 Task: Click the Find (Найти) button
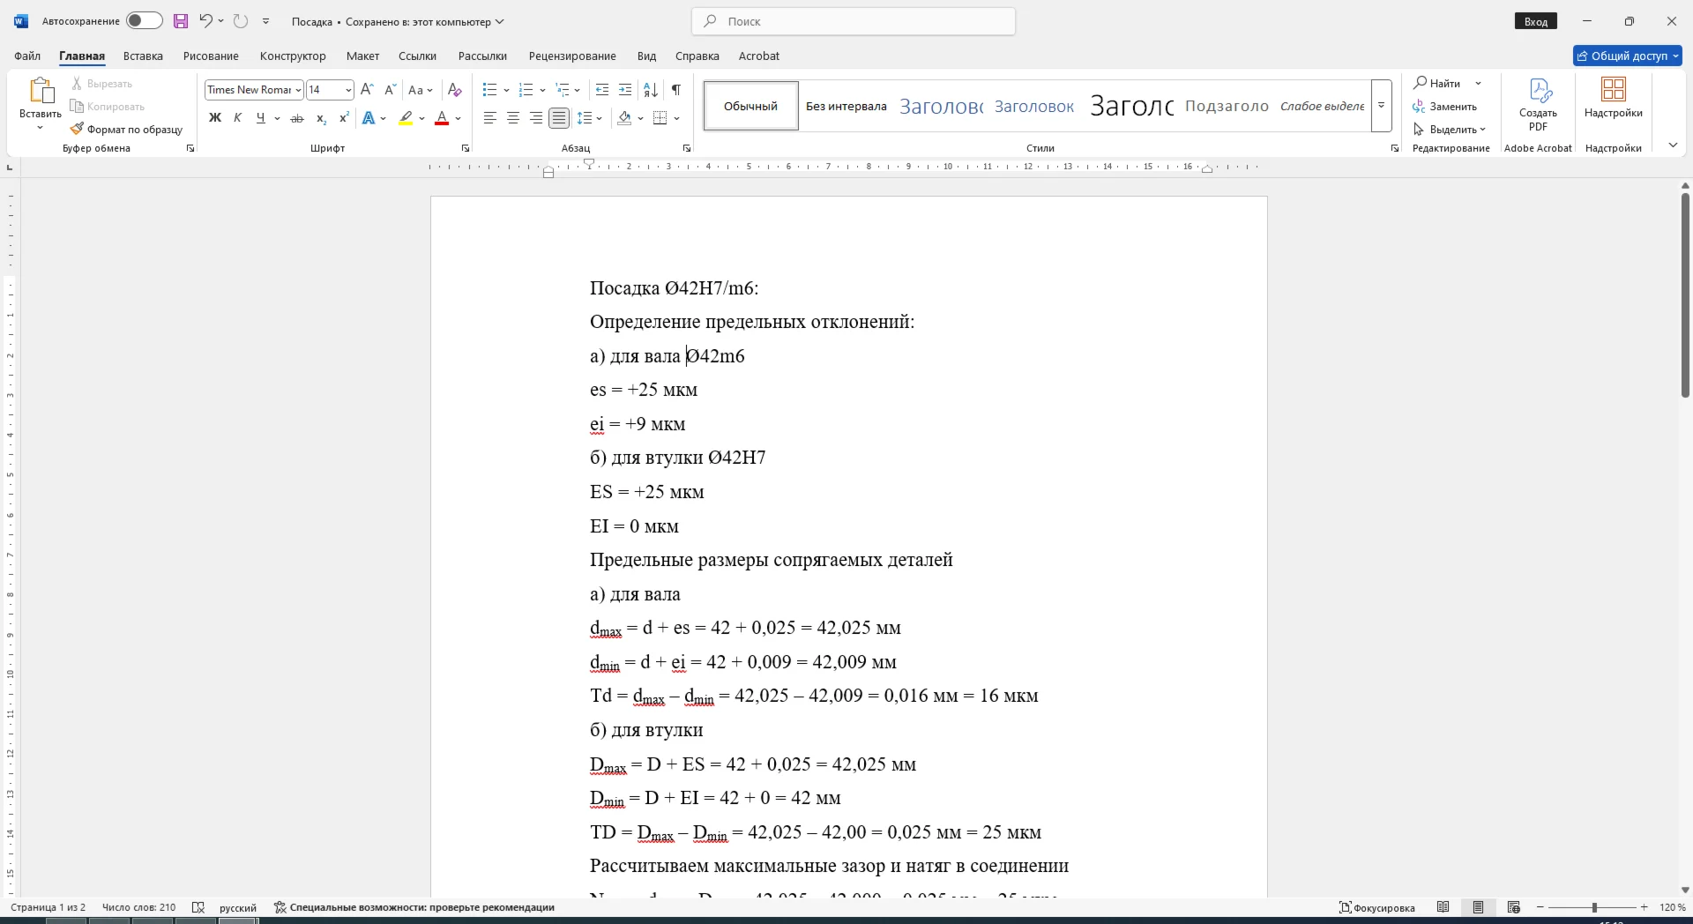click(1438, 84)
